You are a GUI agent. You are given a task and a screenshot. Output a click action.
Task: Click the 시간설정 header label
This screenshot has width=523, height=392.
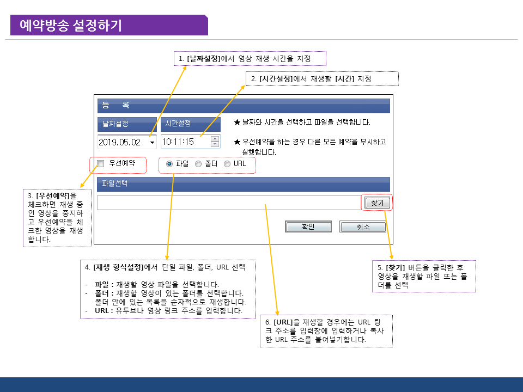pos(191,124)
